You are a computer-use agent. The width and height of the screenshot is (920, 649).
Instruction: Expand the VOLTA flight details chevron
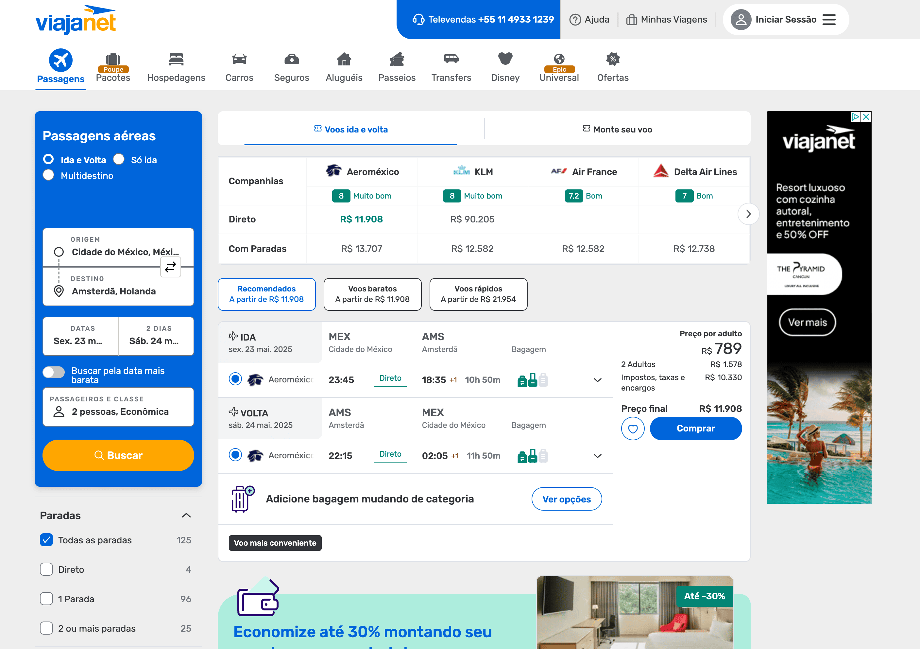(597, 456)
